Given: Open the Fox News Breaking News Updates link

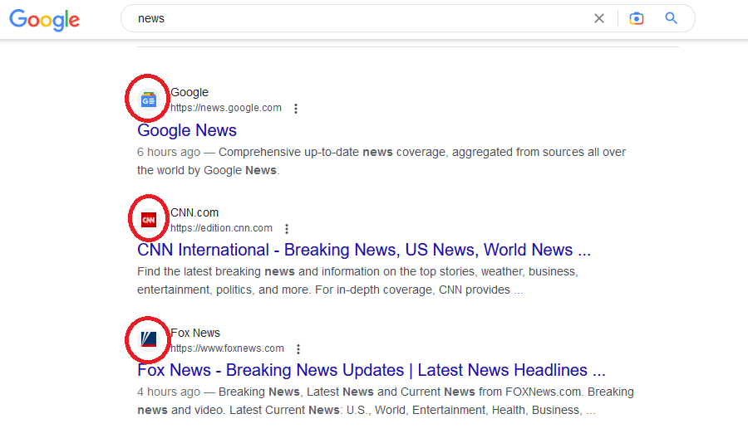Looking at the screenshot, I should [x=372, y=370].
